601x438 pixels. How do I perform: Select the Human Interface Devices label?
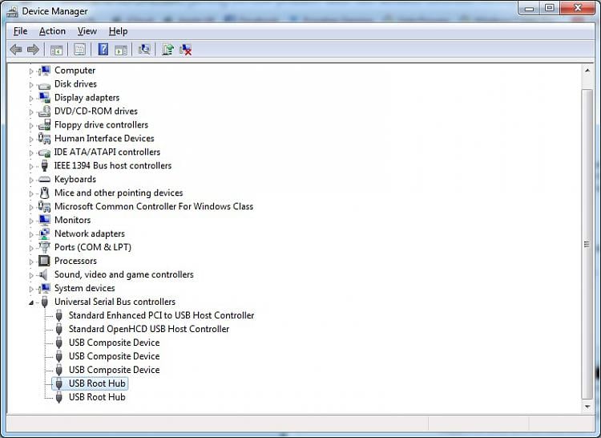point(104,139)
